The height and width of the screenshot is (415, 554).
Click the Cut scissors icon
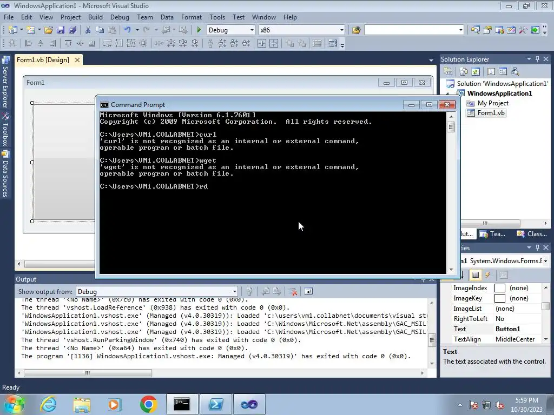88,30
